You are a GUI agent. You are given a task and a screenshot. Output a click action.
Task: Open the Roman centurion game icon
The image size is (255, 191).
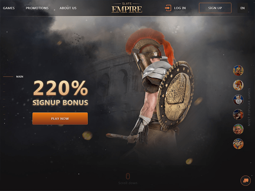238,70
